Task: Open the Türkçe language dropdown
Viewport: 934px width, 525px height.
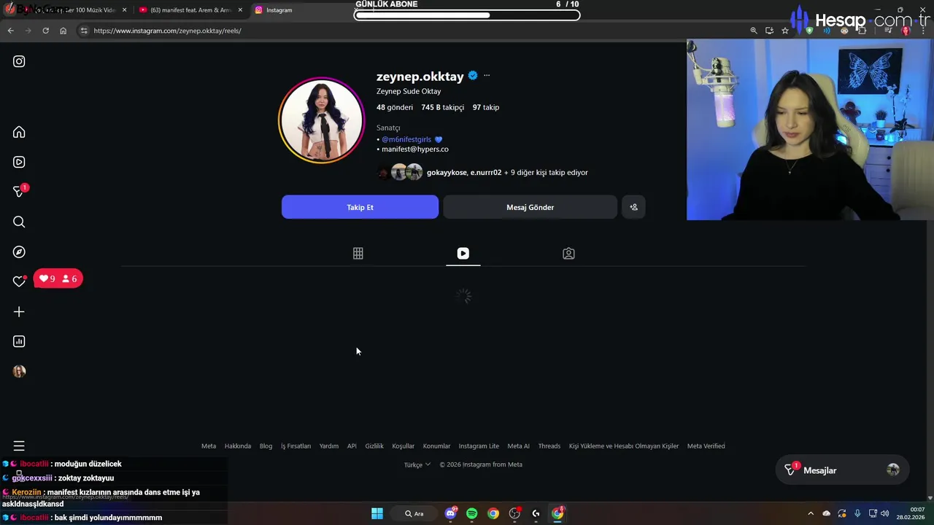Action: (417, 464)
